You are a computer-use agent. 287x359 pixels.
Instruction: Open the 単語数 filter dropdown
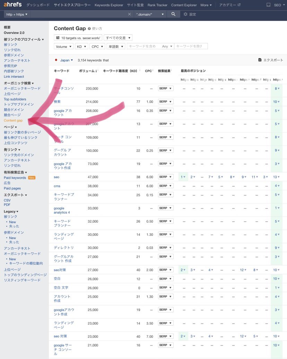click(x=116, y=46)
